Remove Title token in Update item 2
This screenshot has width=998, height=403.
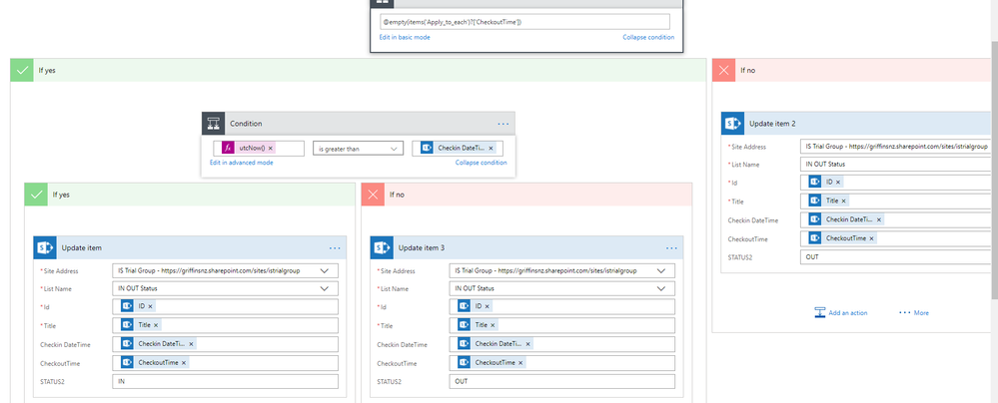pyautogui.click(x=844, y=201)
